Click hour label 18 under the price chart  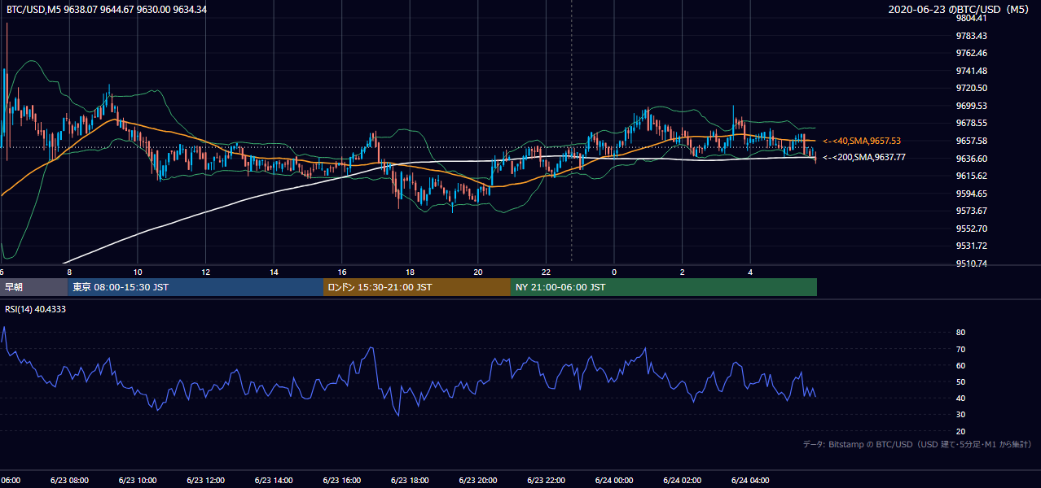tap(410, 272)
